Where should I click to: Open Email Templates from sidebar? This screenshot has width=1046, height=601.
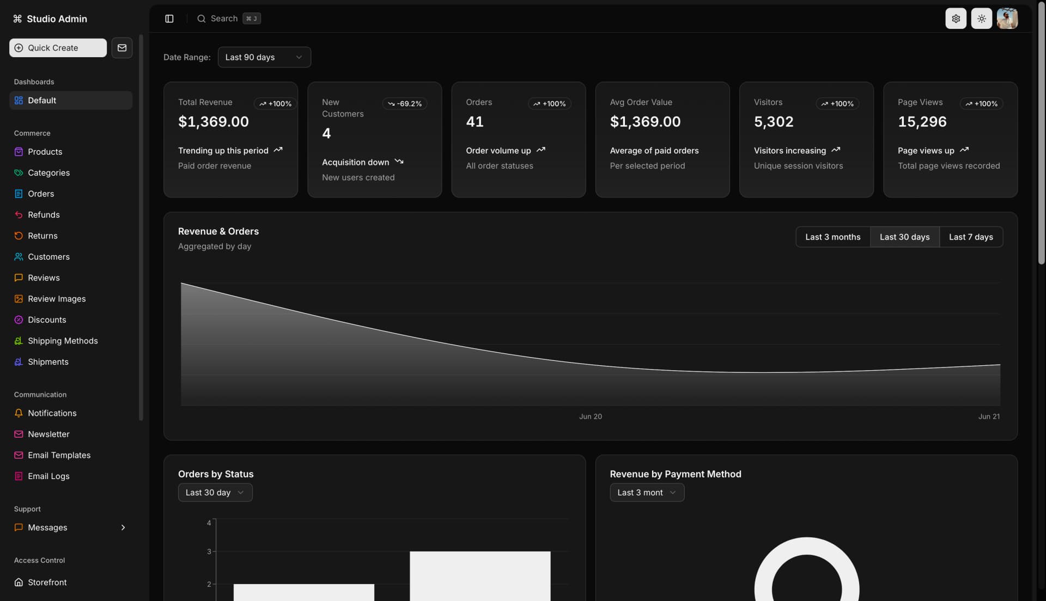(71, 455)
